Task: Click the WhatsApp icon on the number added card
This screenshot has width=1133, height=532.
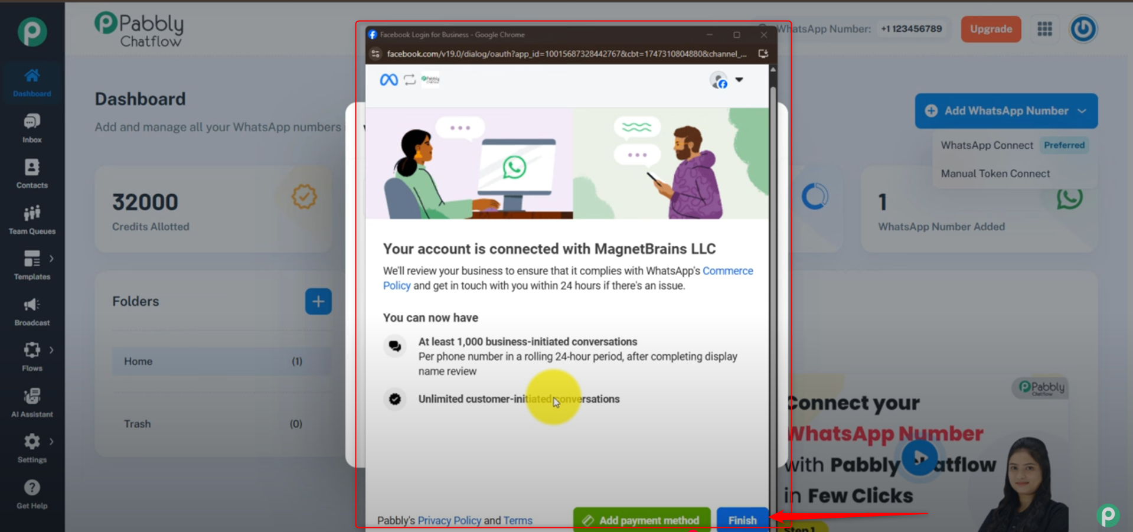Action: coord(1069,197)
